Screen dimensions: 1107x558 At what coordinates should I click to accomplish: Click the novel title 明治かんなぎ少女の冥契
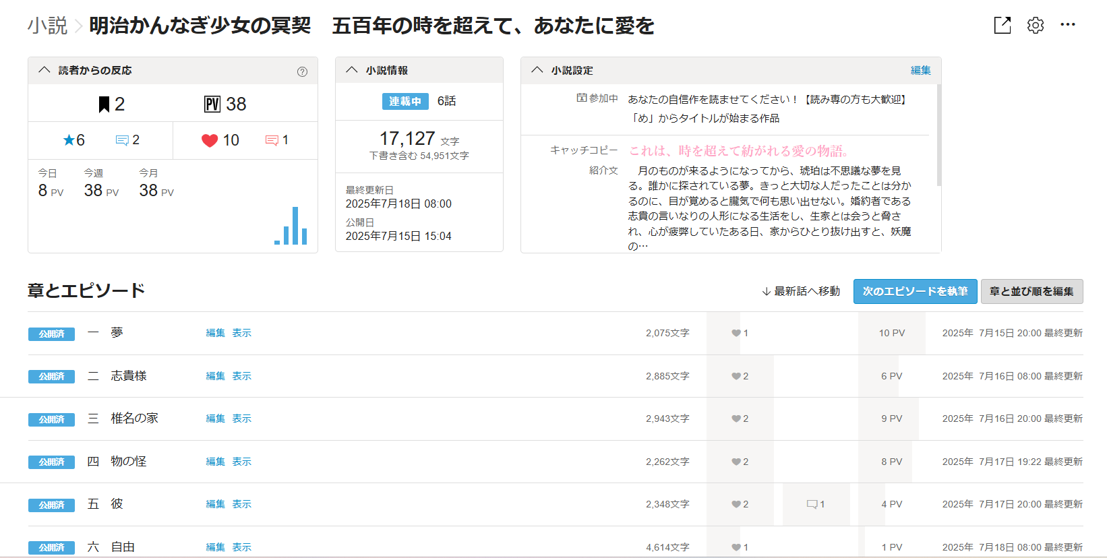[371, 26]
